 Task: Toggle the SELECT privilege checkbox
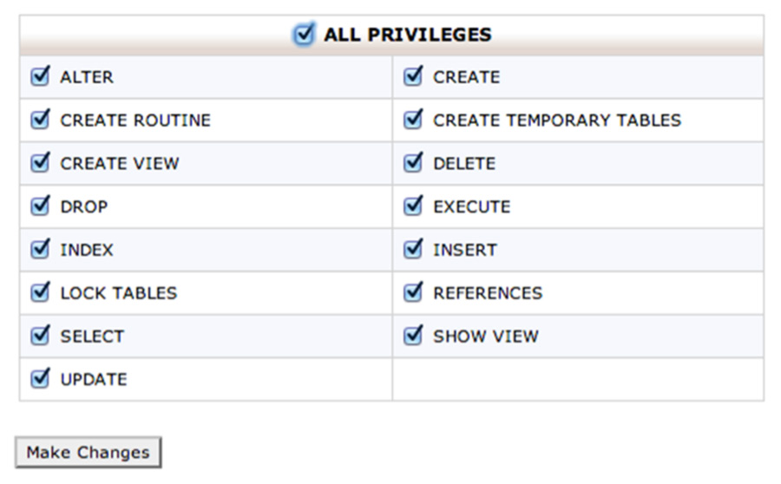tap(40, 337)
